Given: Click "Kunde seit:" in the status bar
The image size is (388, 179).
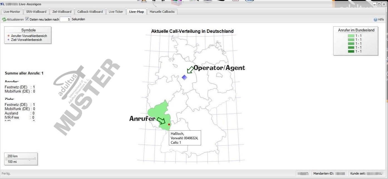Looking at the screenshot, I should click(358, 173).
